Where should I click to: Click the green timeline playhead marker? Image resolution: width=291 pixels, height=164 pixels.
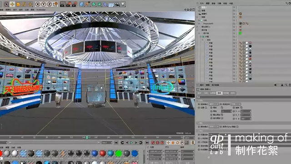coord(87,138)
